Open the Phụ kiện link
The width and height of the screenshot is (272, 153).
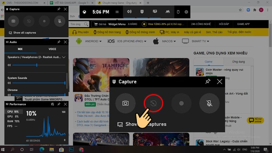point(81,32)
